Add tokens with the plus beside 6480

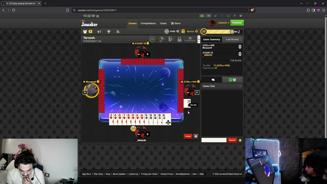[x=178, y=31]
